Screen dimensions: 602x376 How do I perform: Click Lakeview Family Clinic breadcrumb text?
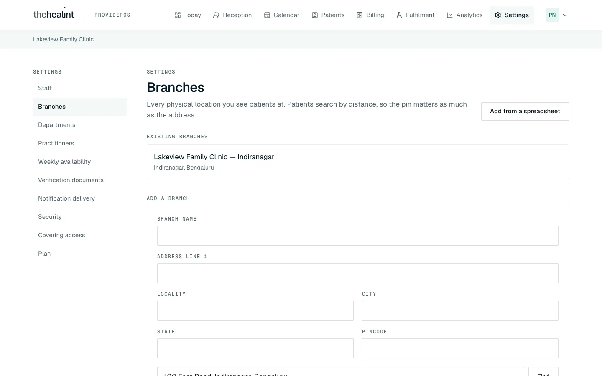pyautogui.click(x=64, y=39)
